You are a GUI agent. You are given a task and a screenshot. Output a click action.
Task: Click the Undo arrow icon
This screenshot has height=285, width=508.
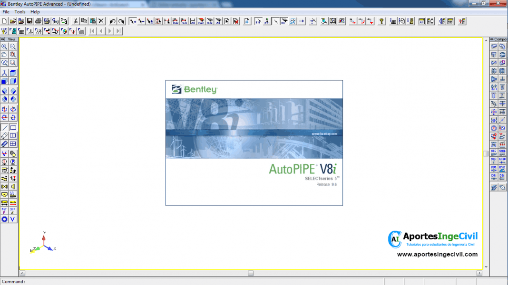(112, 21)
